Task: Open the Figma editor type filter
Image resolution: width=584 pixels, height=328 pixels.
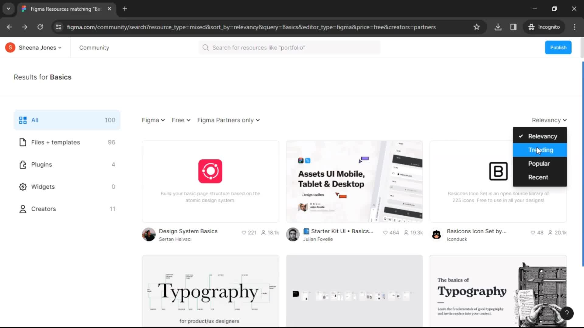Action: (x=153, y=120)
